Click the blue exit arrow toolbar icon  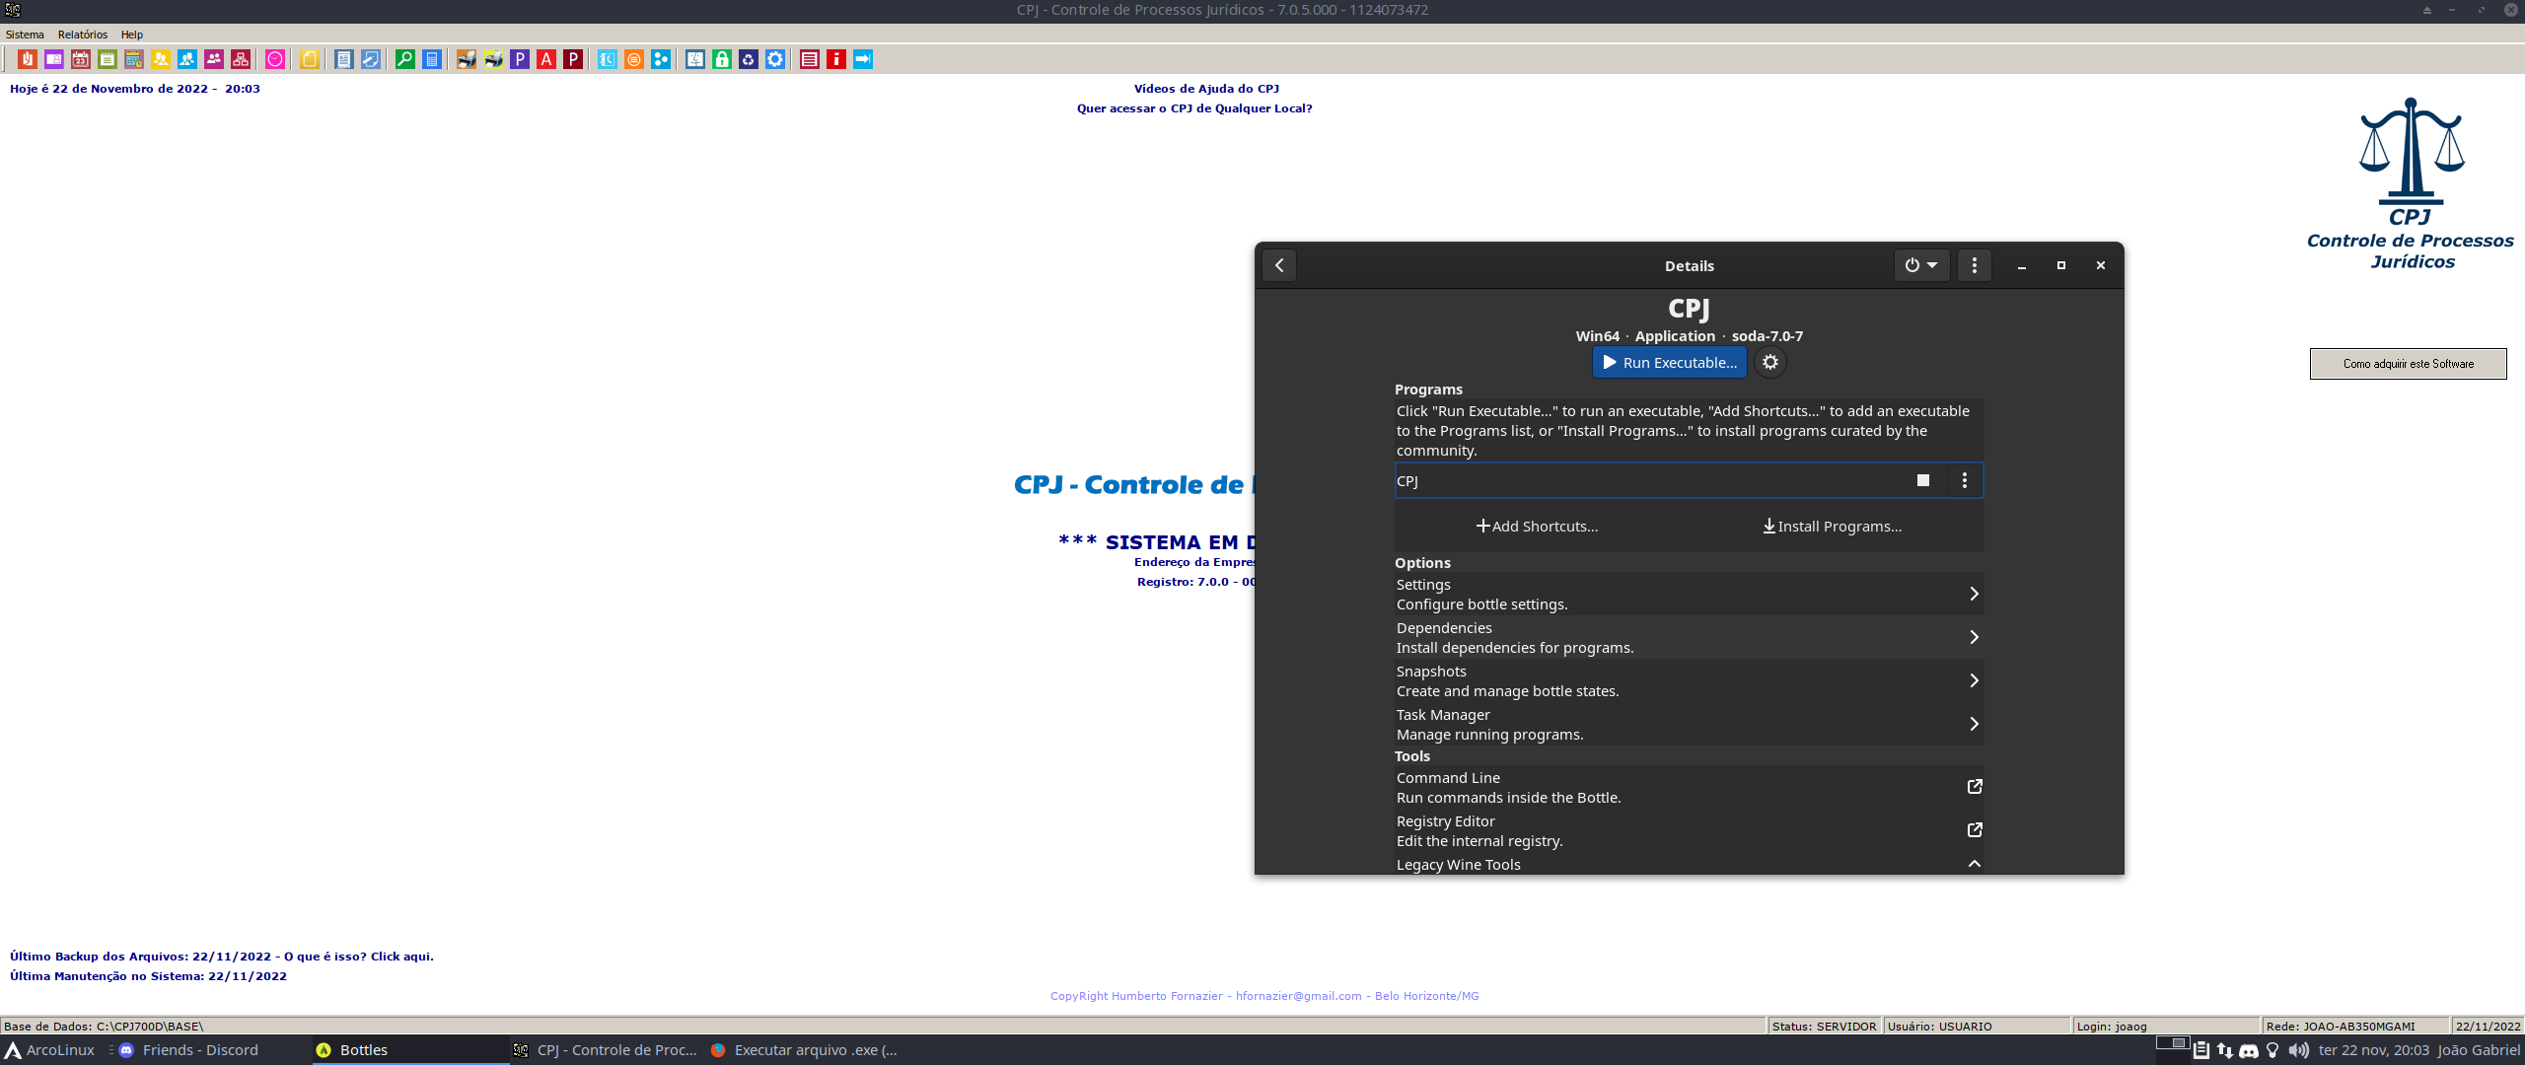click(863, 59)
